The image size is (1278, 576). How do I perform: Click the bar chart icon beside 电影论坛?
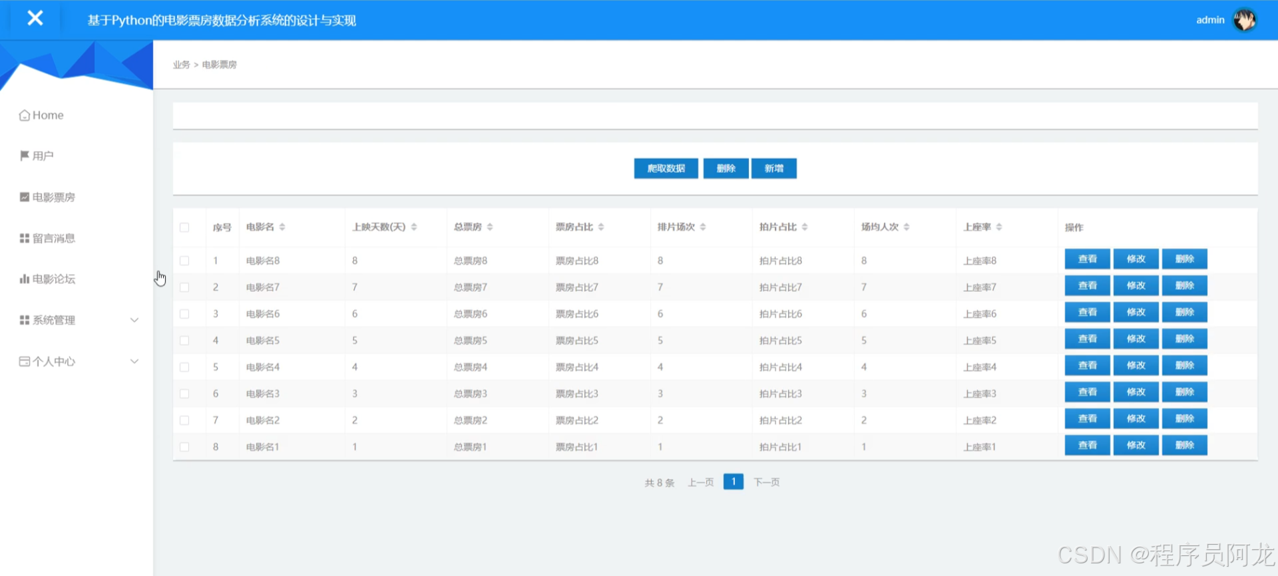pyautogui.click(x=25, y=279)
